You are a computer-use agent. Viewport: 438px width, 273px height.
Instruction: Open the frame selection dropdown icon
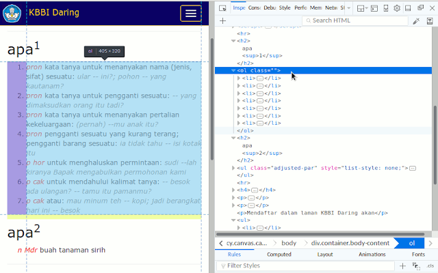(363, 8)
